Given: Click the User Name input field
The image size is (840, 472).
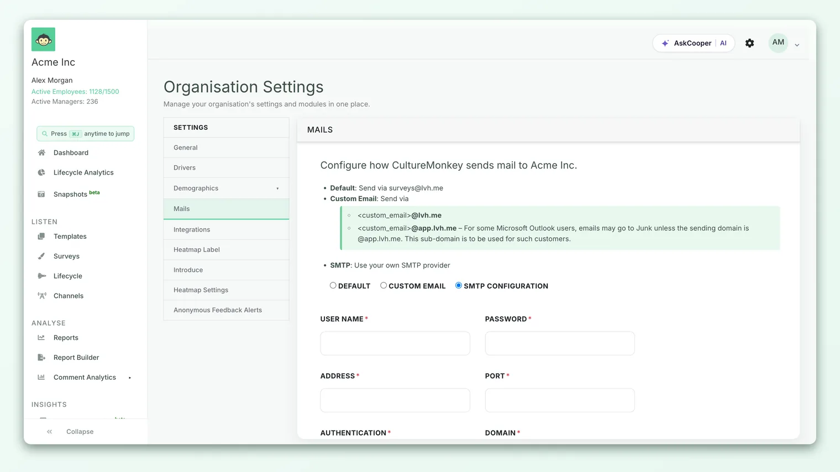Looking at the screenshot, I should 395,343.
